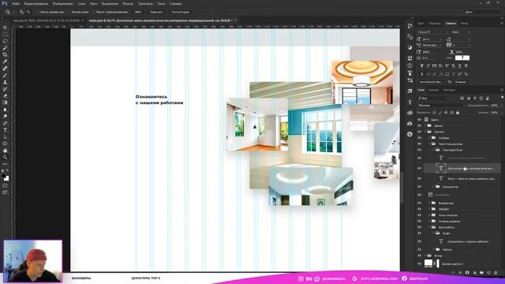
Task: Select the Lasso tool
Action: pyautogui.click(x=5, y=41)
